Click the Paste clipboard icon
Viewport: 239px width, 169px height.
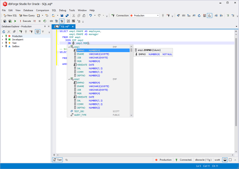click(x=84, y=16)
